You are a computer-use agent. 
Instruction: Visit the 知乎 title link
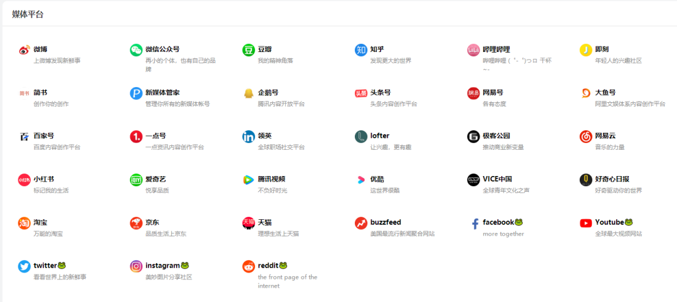coord(377,49)
